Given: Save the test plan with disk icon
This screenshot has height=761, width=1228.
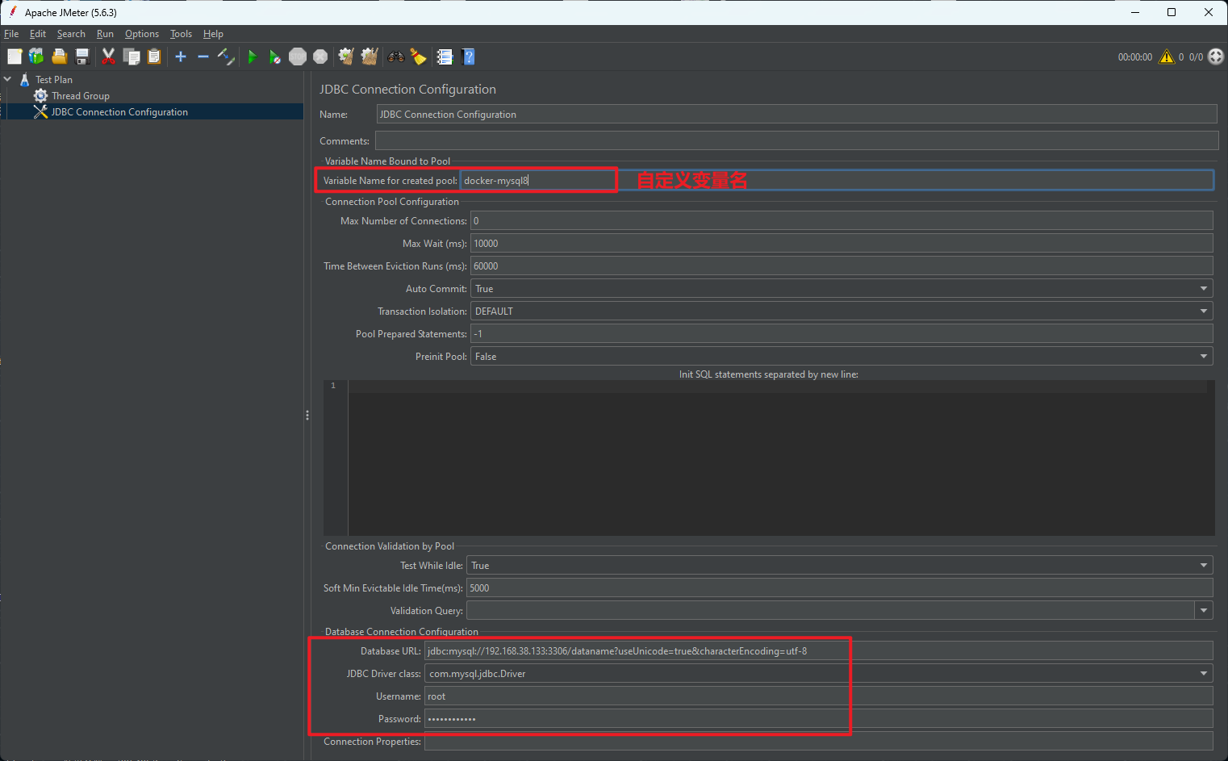Looking at the screenshot, I should (x=81, y=56).
